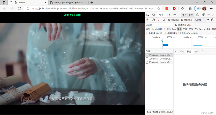Filter requests by Fetch/XHR
This screenshot has height=115, width=216.
click(x=157, y=29)
